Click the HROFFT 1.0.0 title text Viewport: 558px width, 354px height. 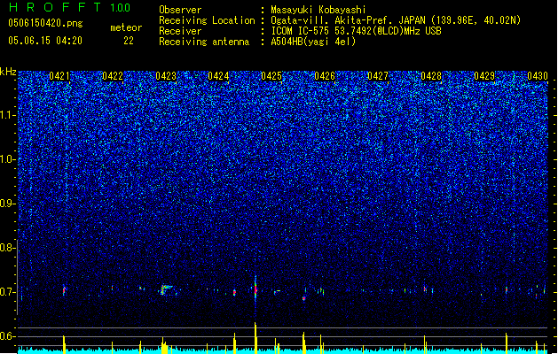tap(70, 7)
